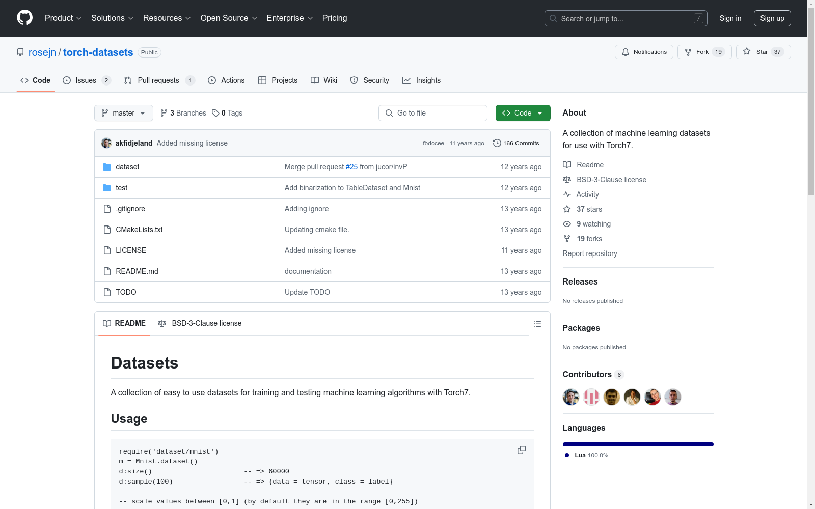Star the torch-datasets repository

click(x=763, y=52)
